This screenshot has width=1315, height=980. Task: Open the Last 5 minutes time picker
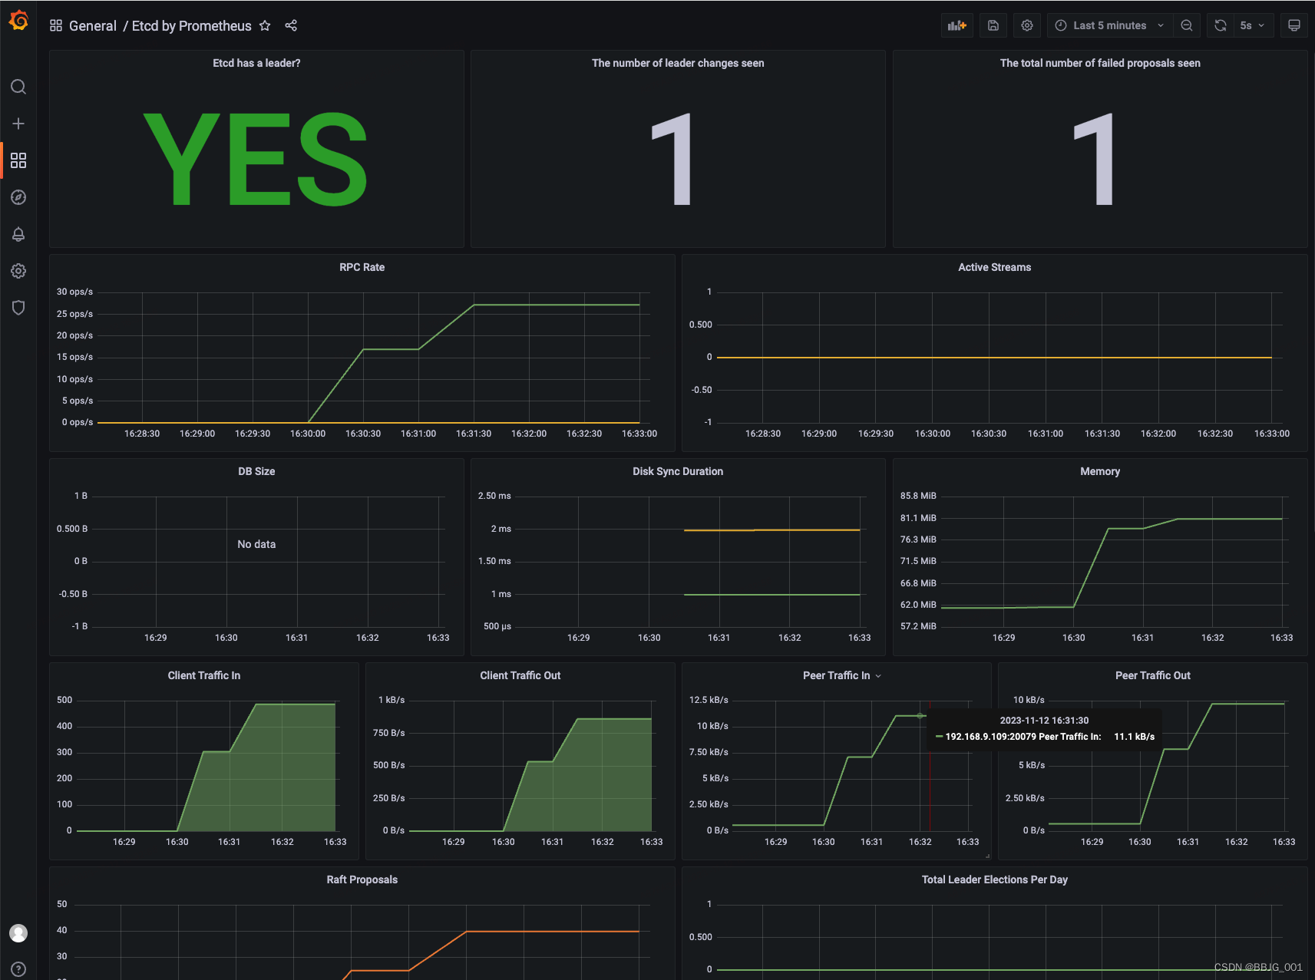point(1109,25)
